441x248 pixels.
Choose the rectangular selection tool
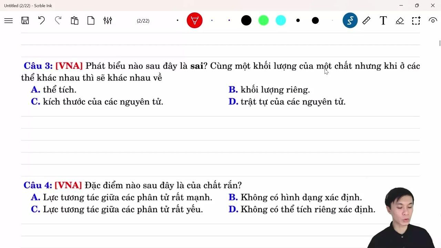(x=416, y=21)
